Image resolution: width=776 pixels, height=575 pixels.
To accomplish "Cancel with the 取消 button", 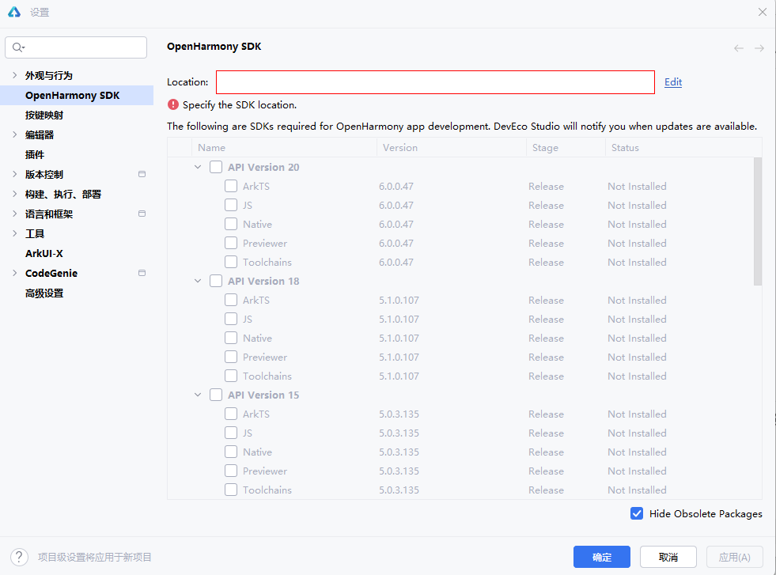I will (x=668, y=557).
